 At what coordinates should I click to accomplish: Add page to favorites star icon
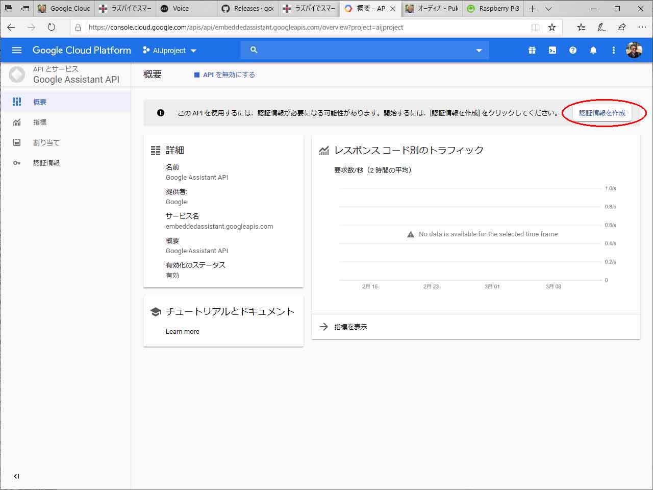tap(552, 27)
